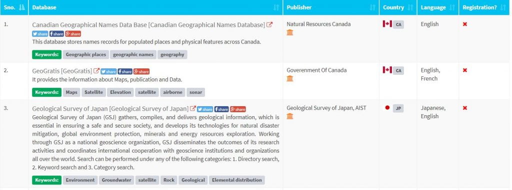The height and width of the screenshot is (190, 512).
Task: Click the JP country code badge
Action: (x=398, y=109)
